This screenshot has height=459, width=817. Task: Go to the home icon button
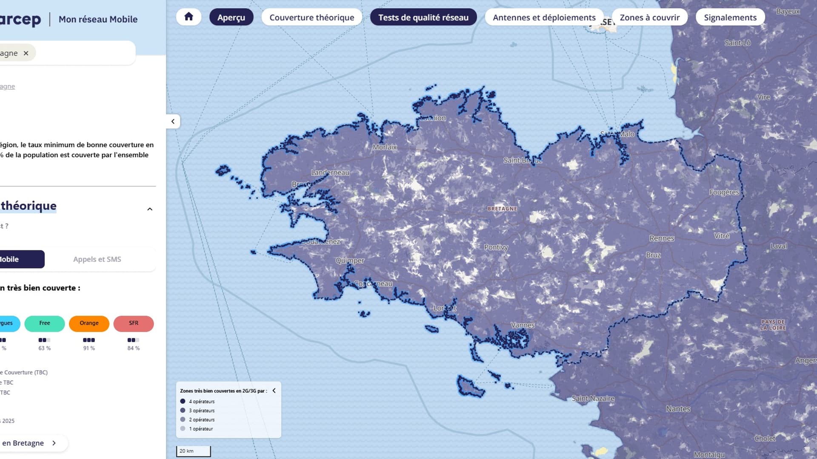(189, 17)
